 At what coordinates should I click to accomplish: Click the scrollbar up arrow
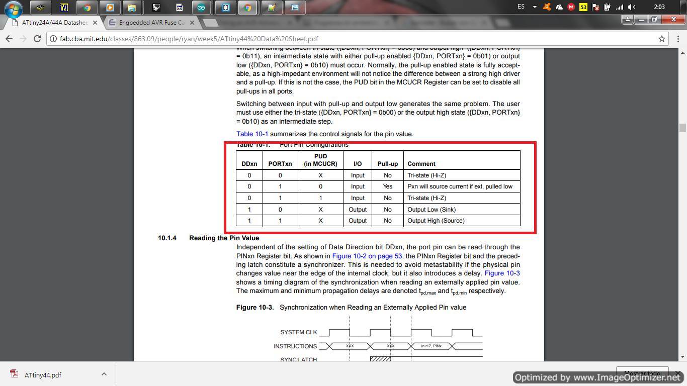pyautogui.click(x=682, y=52)
